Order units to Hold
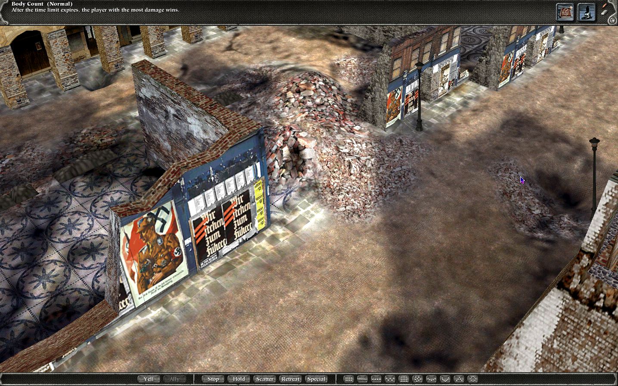Screen dimensions: 618x386 click(x=239, y=379)
